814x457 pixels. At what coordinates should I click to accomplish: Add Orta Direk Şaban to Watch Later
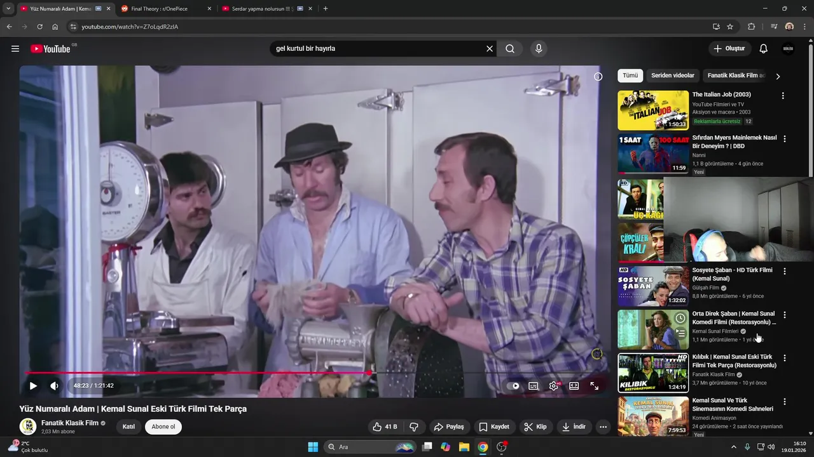[680, 318]
